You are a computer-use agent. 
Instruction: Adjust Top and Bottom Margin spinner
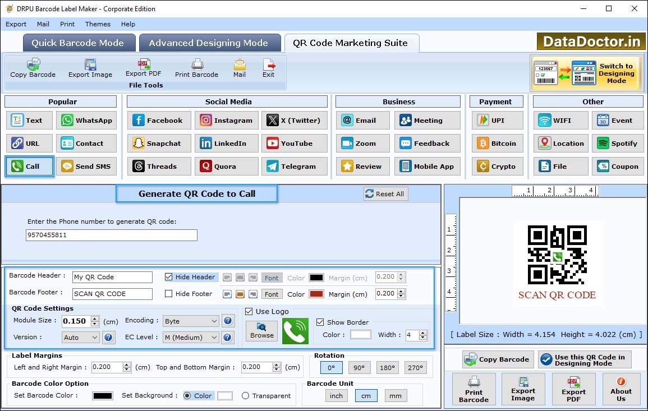coord(277,367)
